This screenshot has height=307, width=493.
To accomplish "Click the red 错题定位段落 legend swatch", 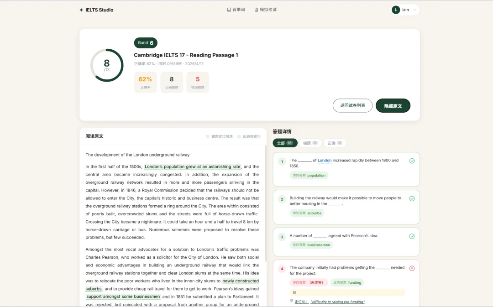I will (208, 136).
